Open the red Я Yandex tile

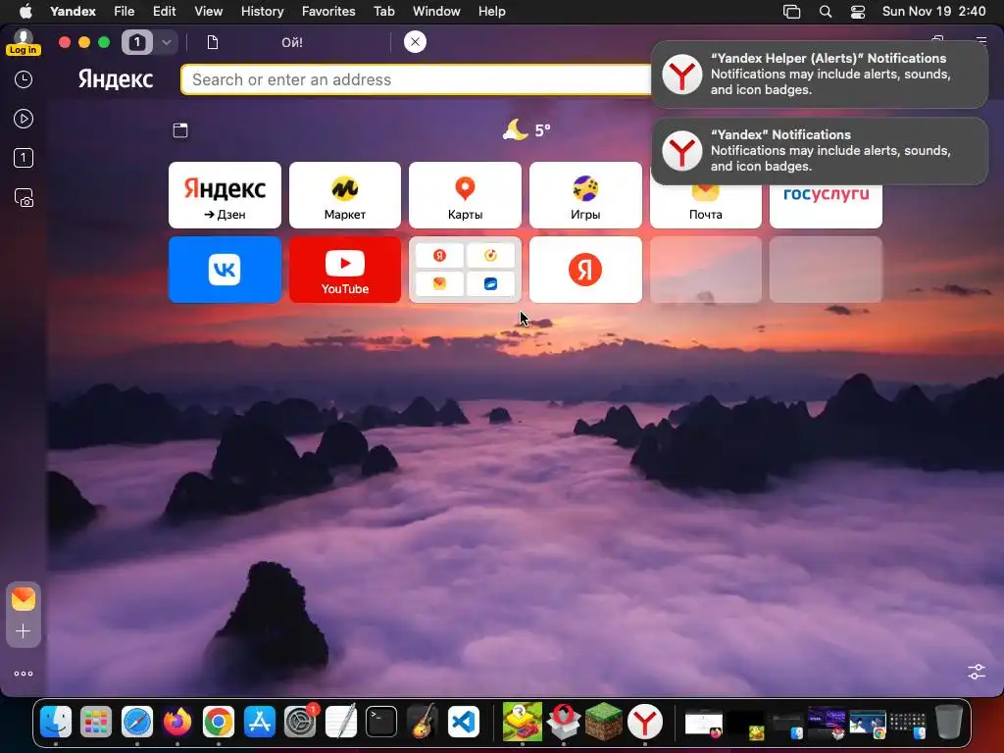585,270
